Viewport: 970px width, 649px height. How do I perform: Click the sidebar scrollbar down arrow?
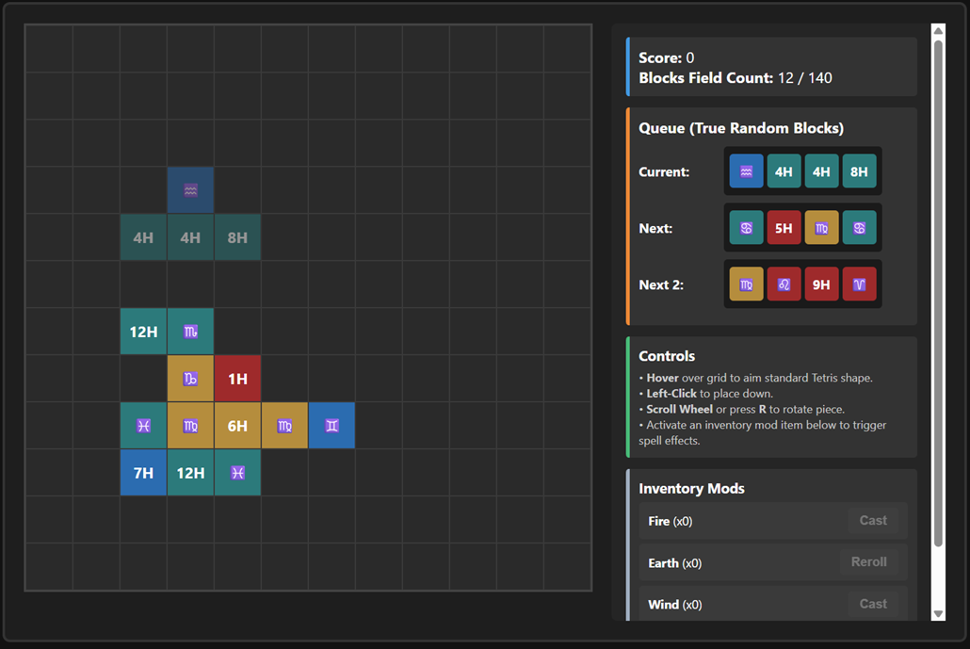[938, 614]
